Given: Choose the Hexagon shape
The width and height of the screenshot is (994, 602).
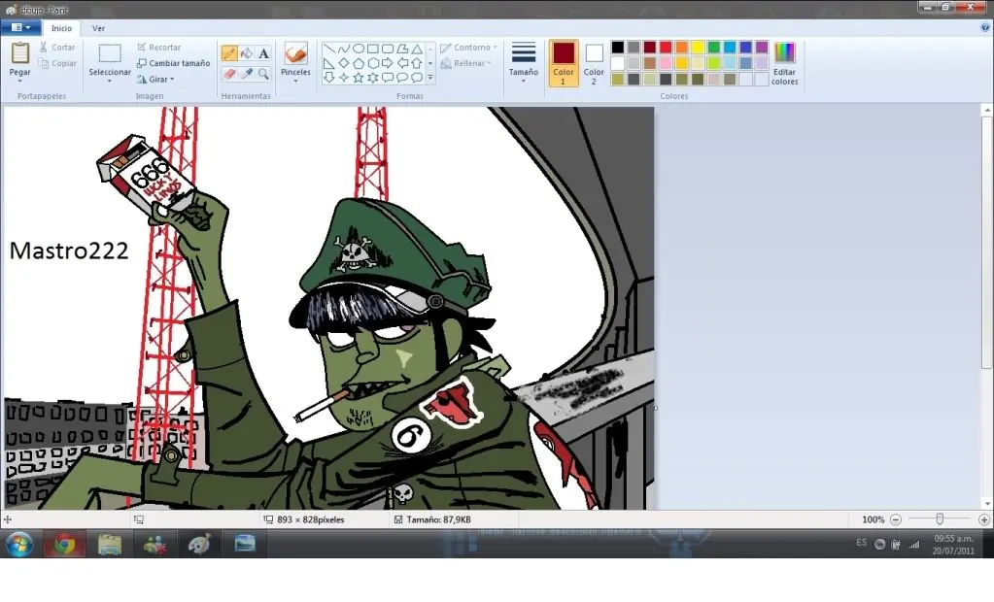Looking at the screenshot, I should coord(373,63).
